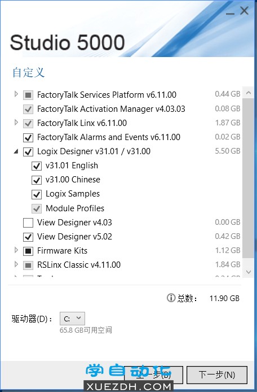Uncheck v31.01 English option
The image size is (257, 392).
point(37,166)
